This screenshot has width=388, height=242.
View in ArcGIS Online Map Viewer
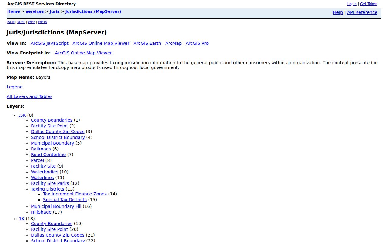[x=101, y=43]
